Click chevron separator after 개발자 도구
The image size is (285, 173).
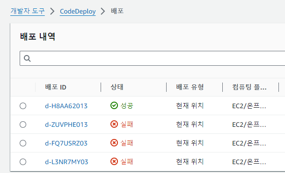pyautogui.click(x=52, y=11)
